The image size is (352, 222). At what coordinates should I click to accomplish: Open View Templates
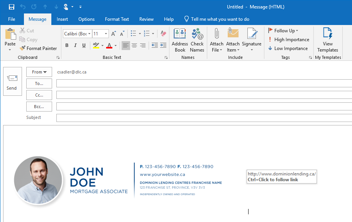click(328, 40)
